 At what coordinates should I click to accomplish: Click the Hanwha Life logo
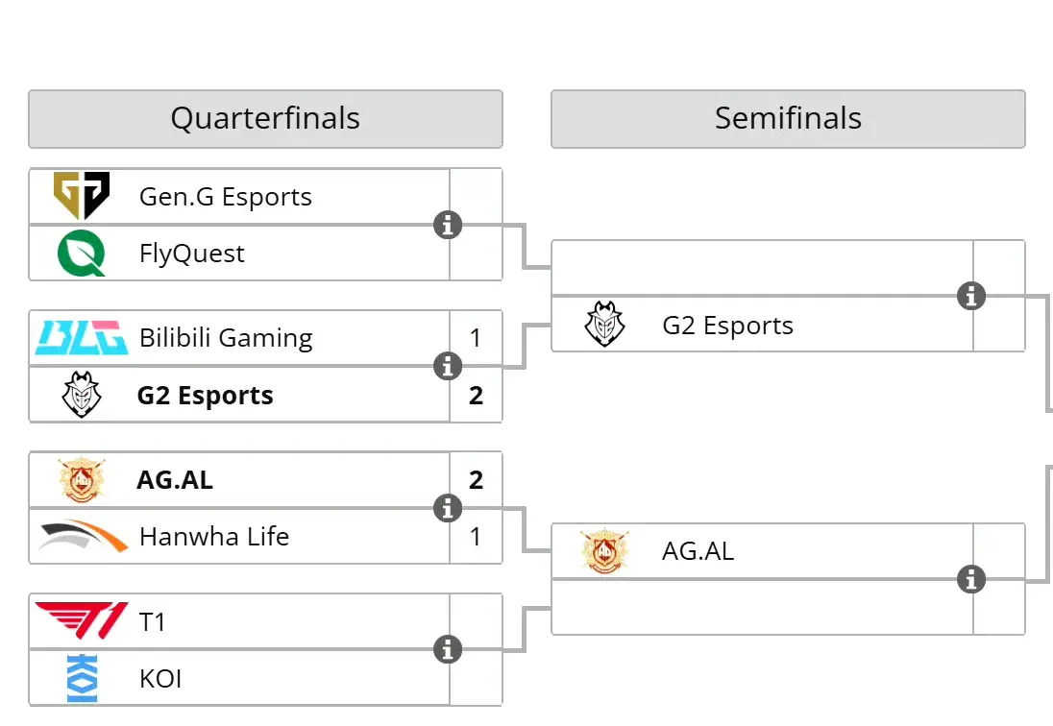82,536
